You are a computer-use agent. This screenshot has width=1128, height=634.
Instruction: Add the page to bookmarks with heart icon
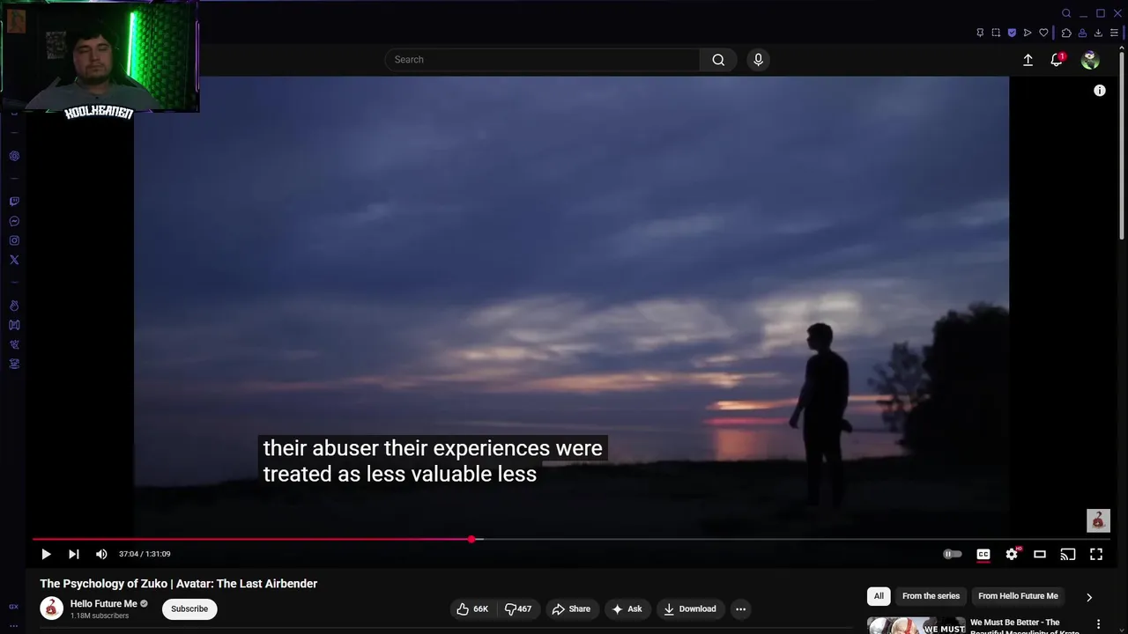[1043, 33]
